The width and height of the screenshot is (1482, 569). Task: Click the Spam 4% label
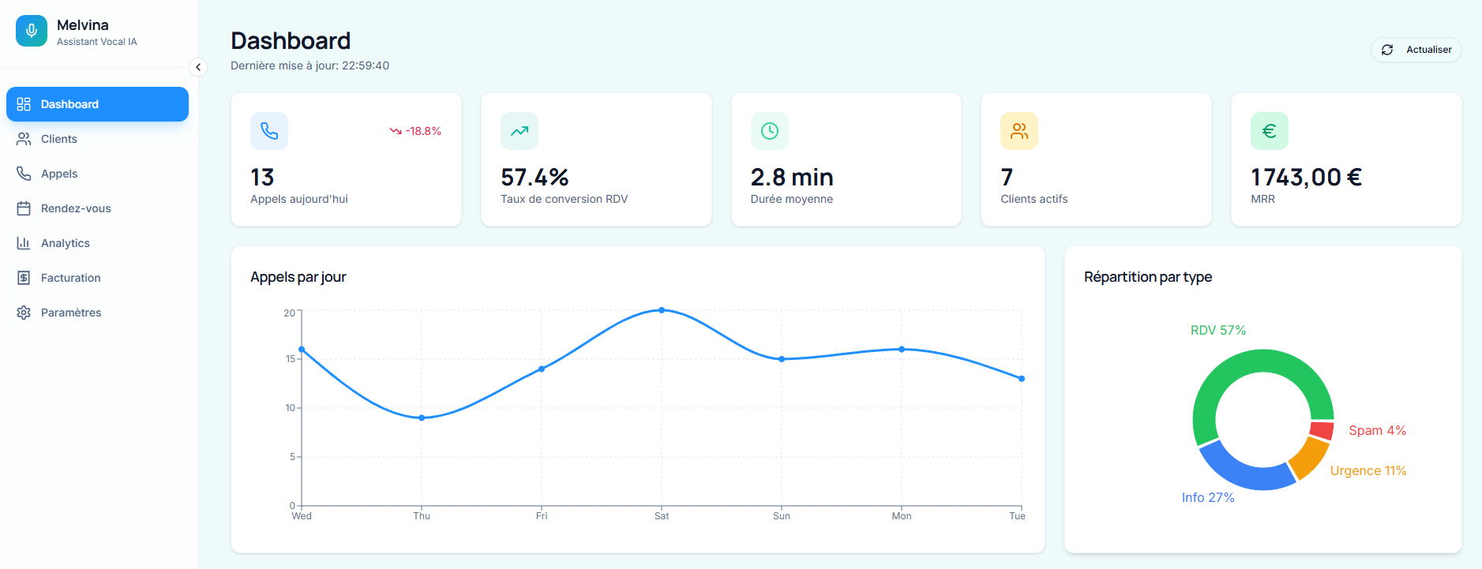pyautogui.click(x=1377, y=431)
